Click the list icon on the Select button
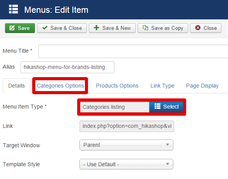 157,106
